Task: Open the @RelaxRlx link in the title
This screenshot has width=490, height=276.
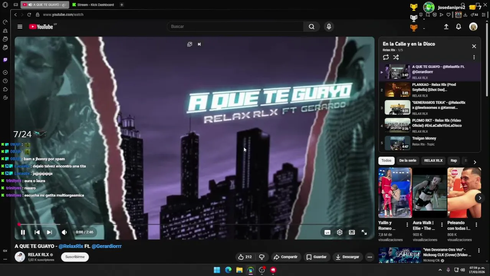Action: click(71, 246)
